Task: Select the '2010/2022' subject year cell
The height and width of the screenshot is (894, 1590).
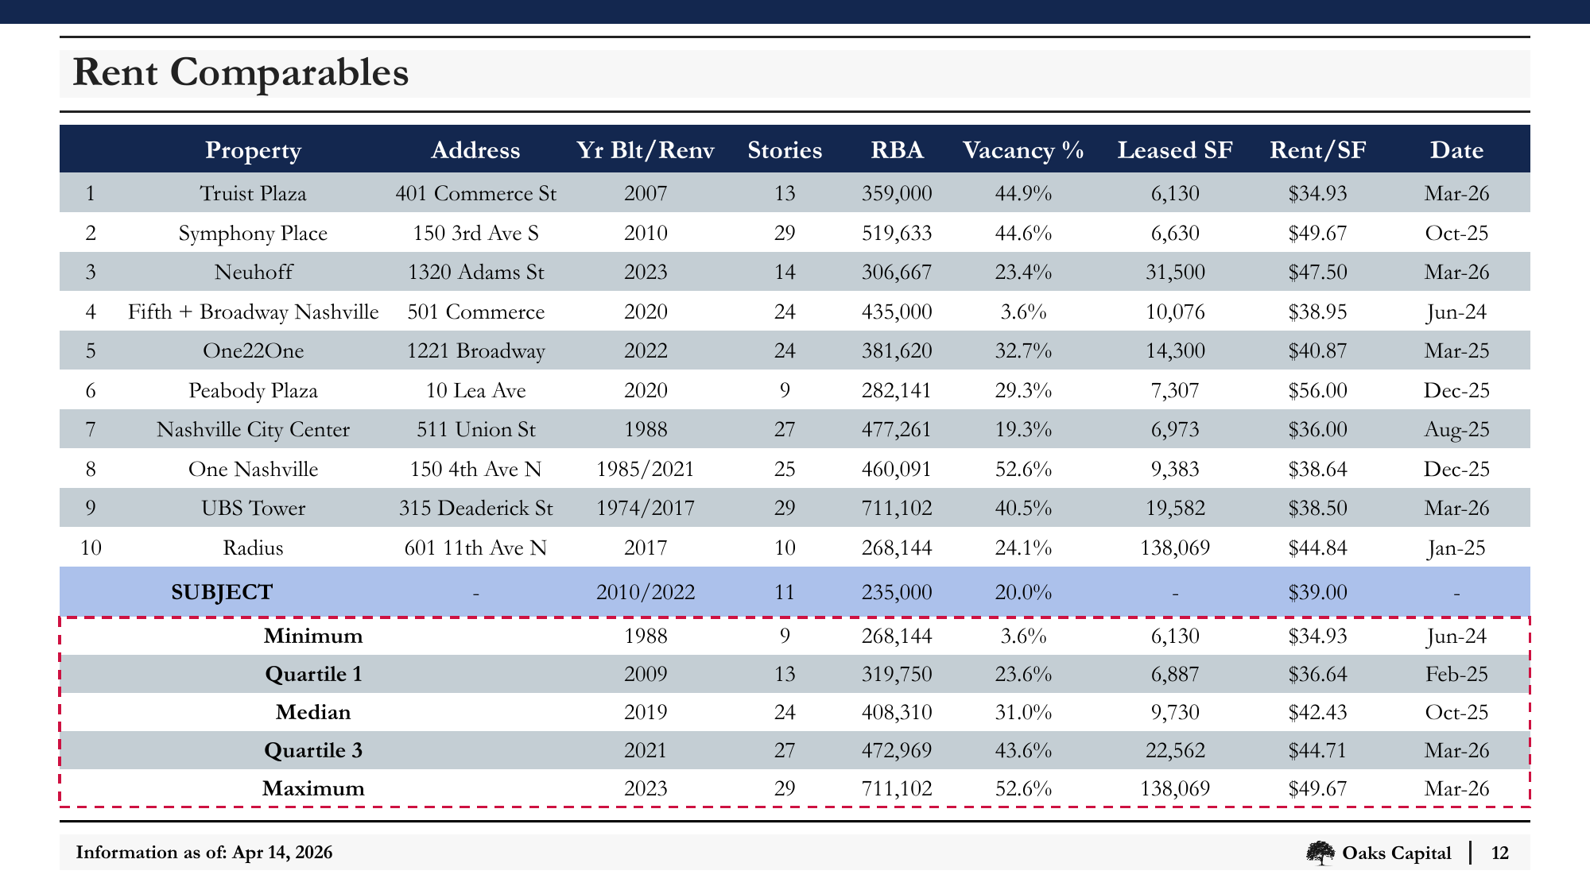Action: tap(646, 592)
